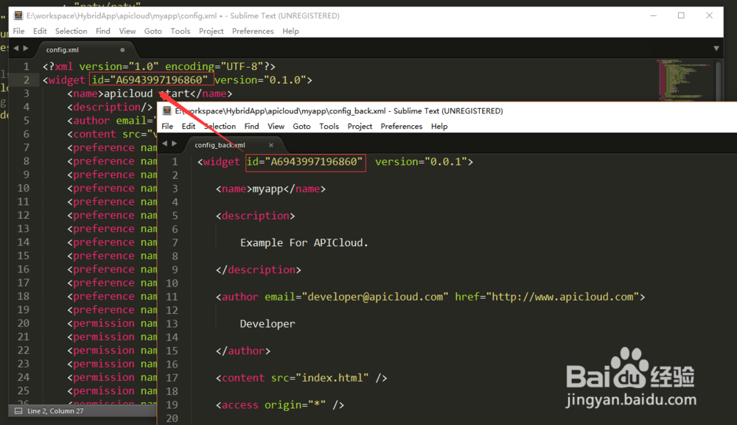Viewport: 737px width, 425px height.
Task: Click access origin="*" line
Action: (280, 405)
